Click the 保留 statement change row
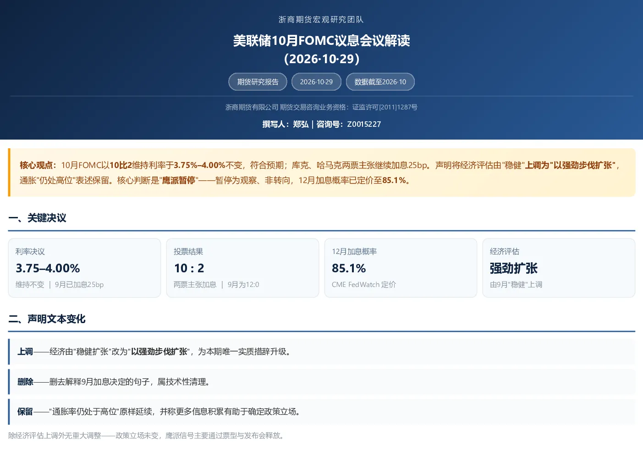The height and width of the screenshot is (454, 643). [322, 411]
